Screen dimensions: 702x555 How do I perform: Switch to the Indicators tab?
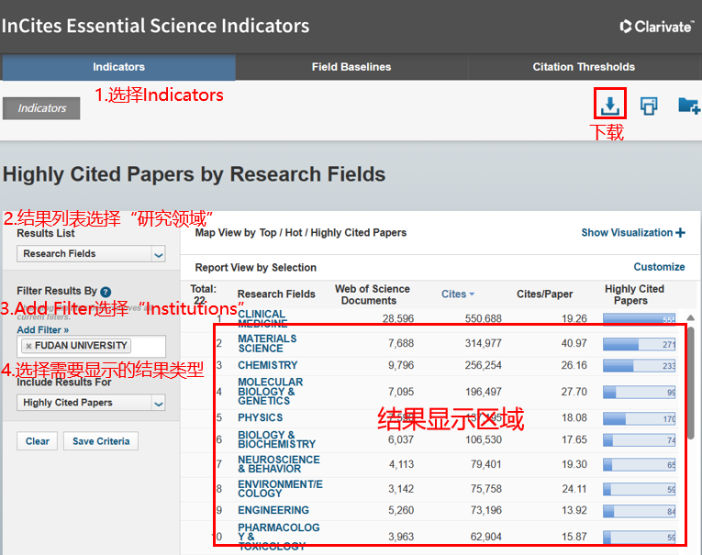(x=119, y=67)
